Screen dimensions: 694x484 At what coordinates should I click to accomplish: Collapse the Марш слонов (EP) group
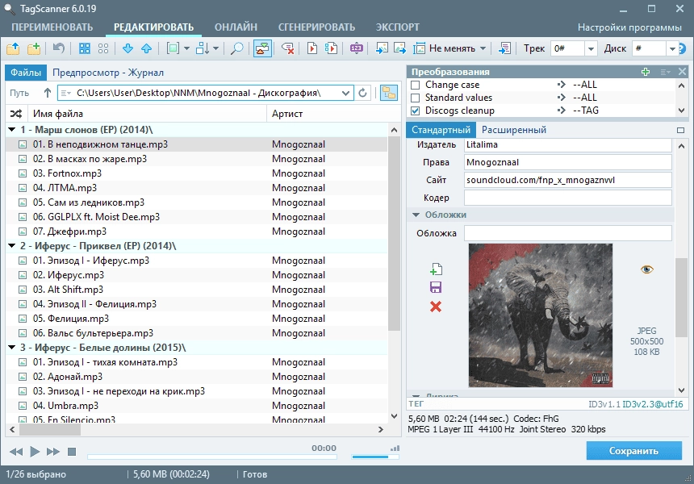(x=12, y=130)
